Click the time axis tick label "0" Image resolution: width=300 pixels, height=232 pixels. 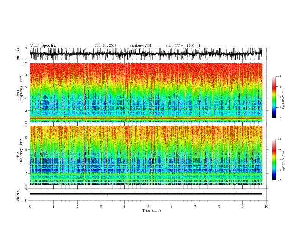(30, 207)
